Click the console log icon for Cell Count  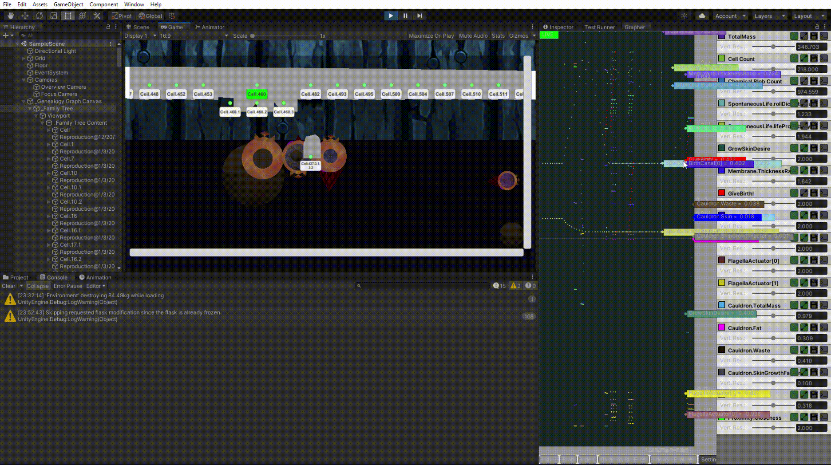pyautogui.click(x=823, y=58)
